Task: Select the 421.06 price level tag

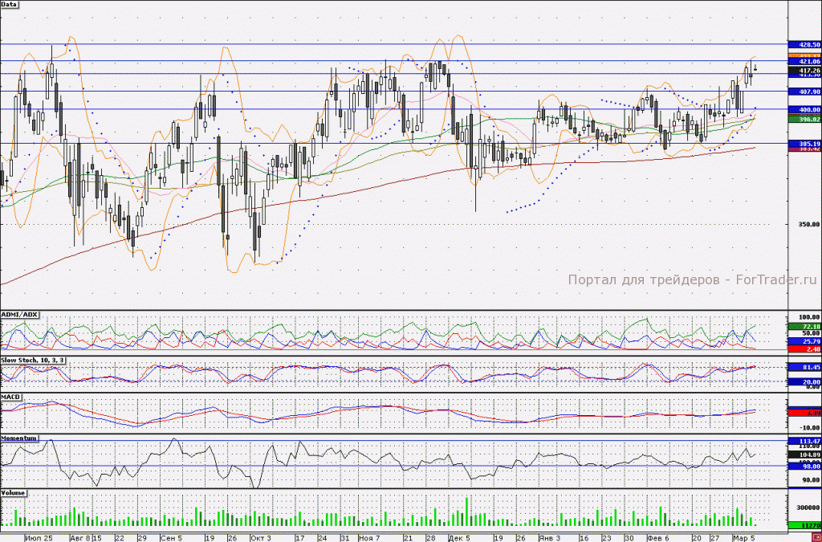Action: click(804, 62)
